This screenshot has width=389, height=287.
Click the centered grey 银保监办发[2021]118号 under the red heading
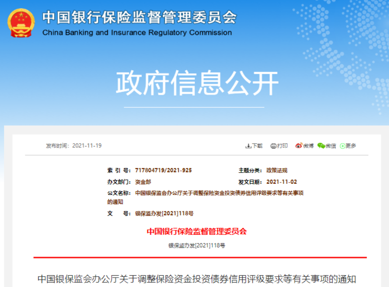[197, 246]
